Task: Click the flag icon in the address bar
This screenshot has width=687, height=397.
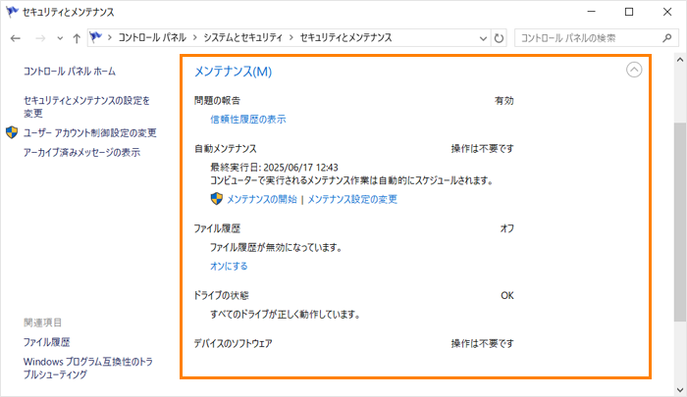Action: tap(96, 37)
